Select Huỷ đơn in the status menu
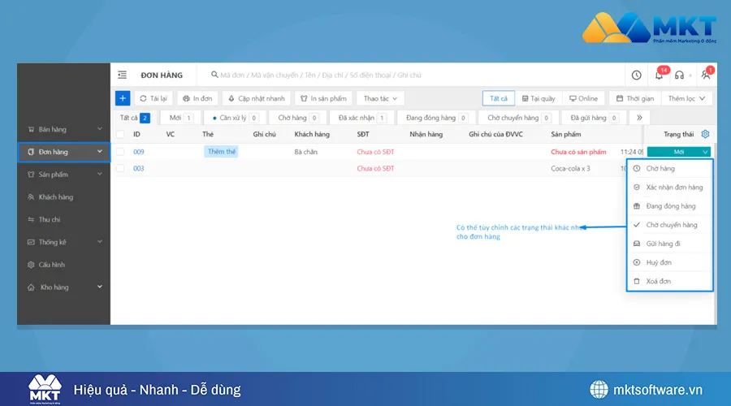The image size is (731, 406). (658, 262)
